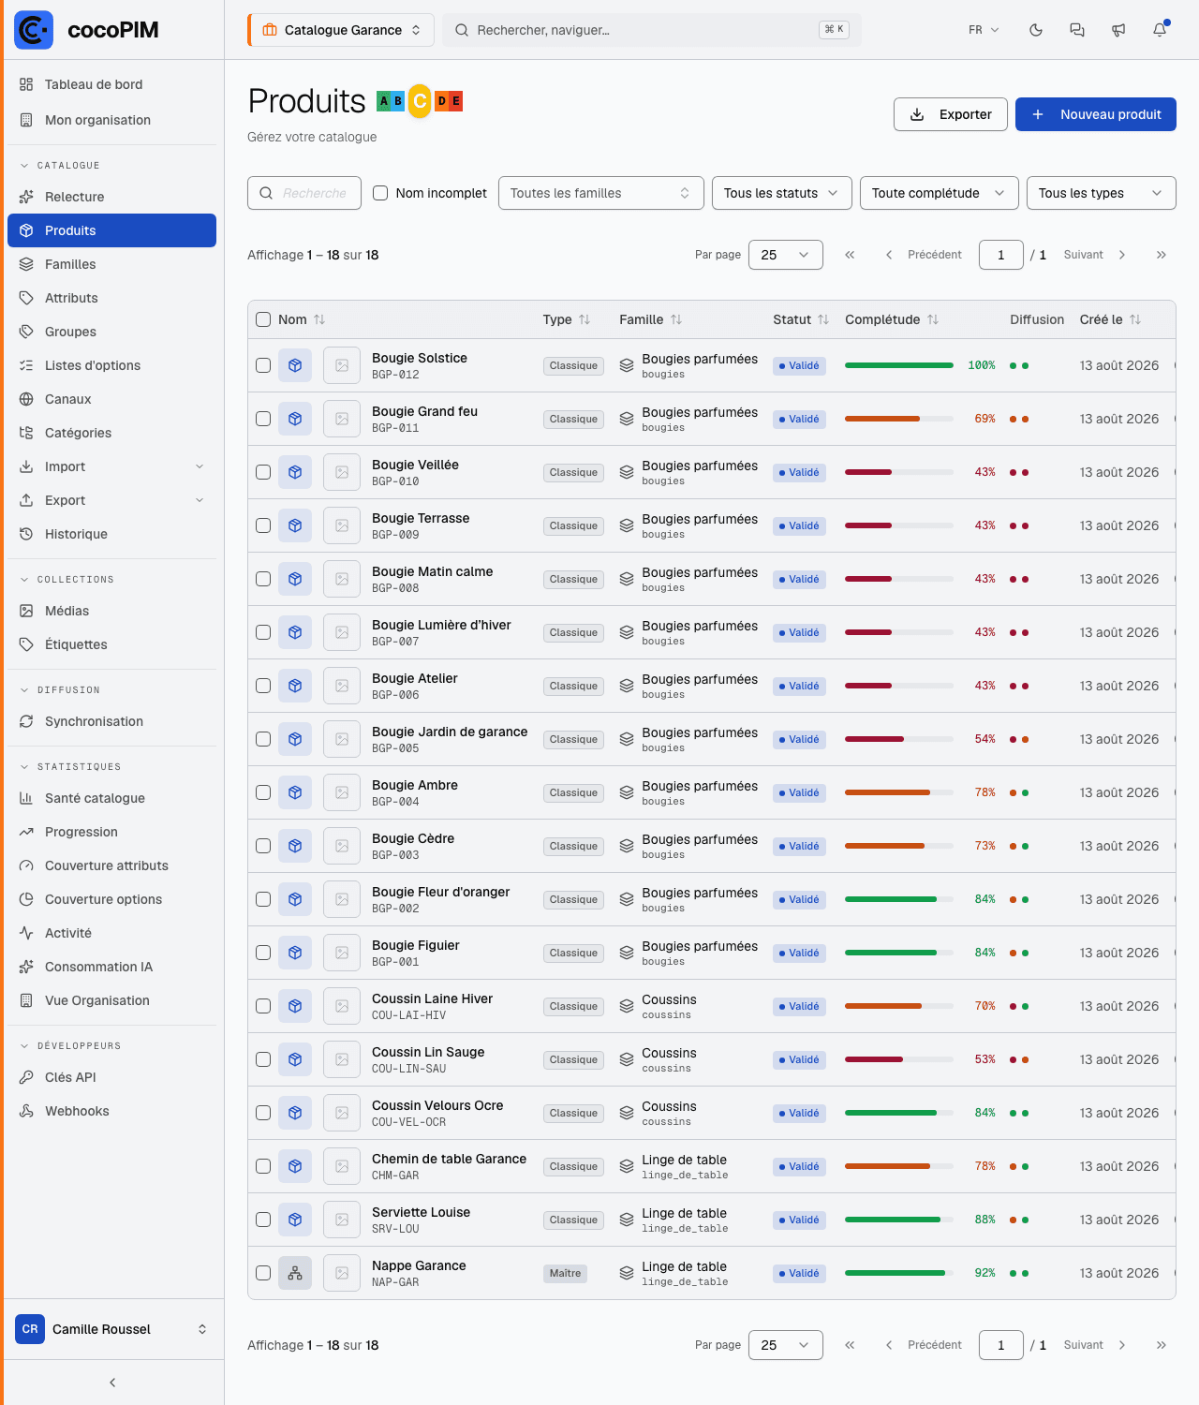The width and height of the screenshot is (1199, 1405).
Task: Select checkbox for Coussin Velours Ocre
Action: [263, 1113]
